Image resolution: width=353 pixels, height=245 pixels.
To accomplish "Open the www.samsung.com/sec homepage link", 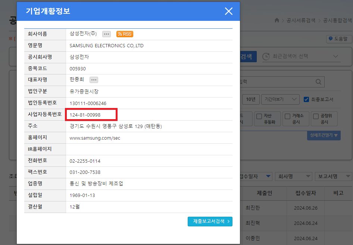I will tap(95, 138).
